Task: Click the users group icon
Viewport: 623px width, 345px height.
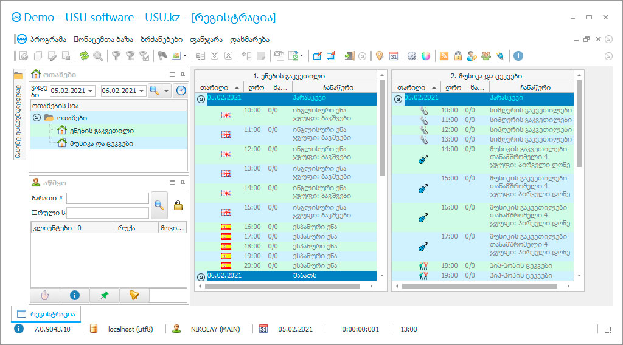Action: click(x=486, y=56)
